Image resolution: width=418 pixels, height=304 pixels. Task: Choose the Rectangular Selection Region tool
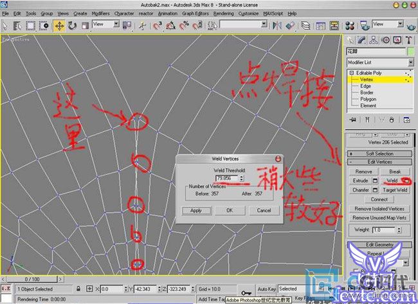click(30, 26)
